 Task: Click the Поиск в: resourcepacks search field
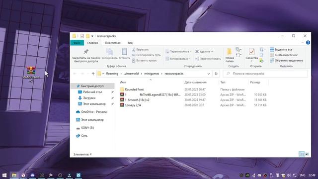265,74
